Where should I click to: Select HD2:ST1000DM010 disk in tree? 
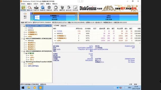click(x=39, y=51)
